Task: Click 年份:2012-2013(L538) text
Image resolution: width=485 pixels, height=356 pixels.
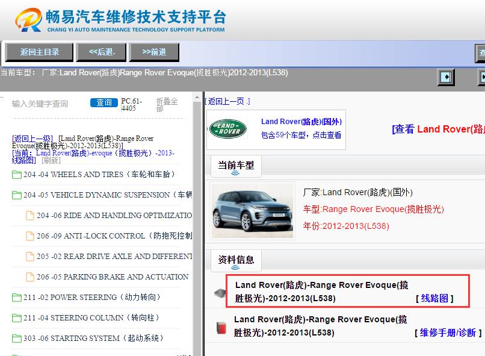Action: click(346, 226)
